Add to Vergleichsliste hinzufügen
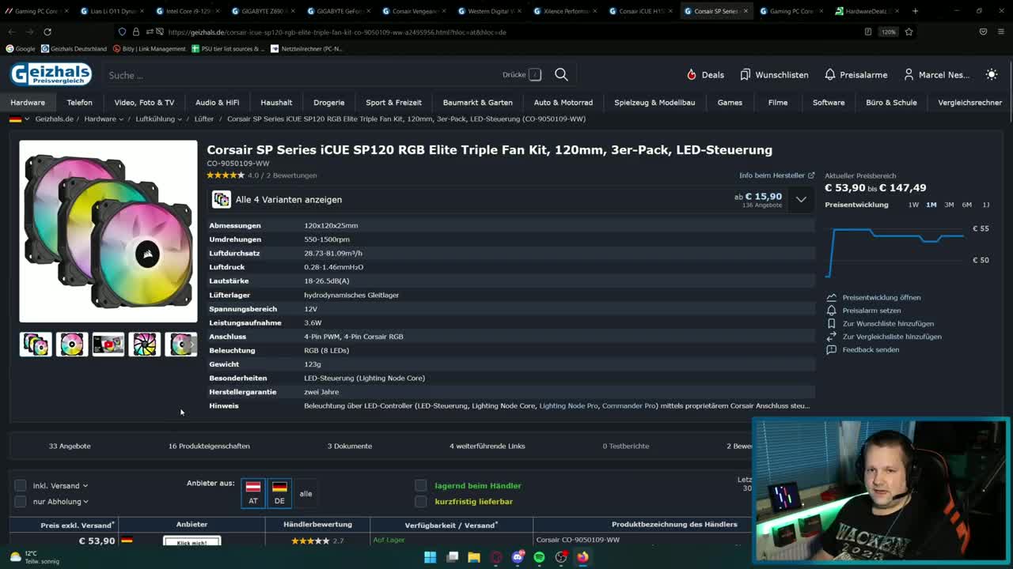 point(883,337)
